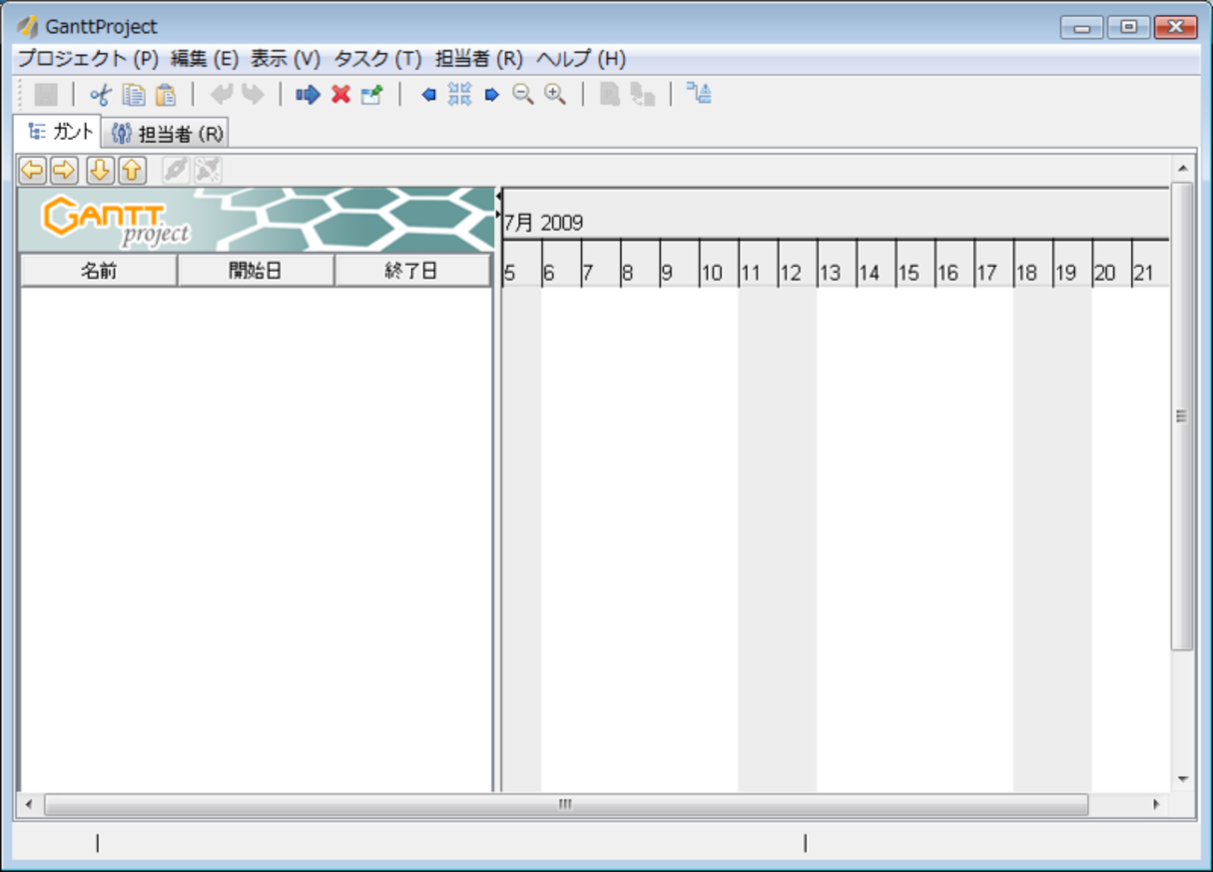This screenshot has height=872, width=1213.
Task: Open the ヘルプ (H) menu
Action: tap(580, 59)
